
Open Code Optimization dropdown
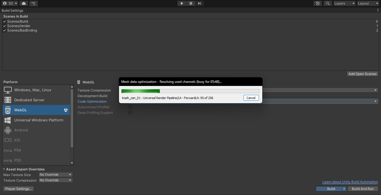320,101
